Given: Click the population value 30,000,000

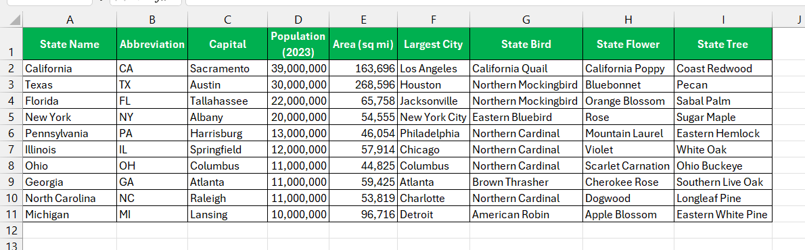Looking at the screenshot, I should point(298,84).
